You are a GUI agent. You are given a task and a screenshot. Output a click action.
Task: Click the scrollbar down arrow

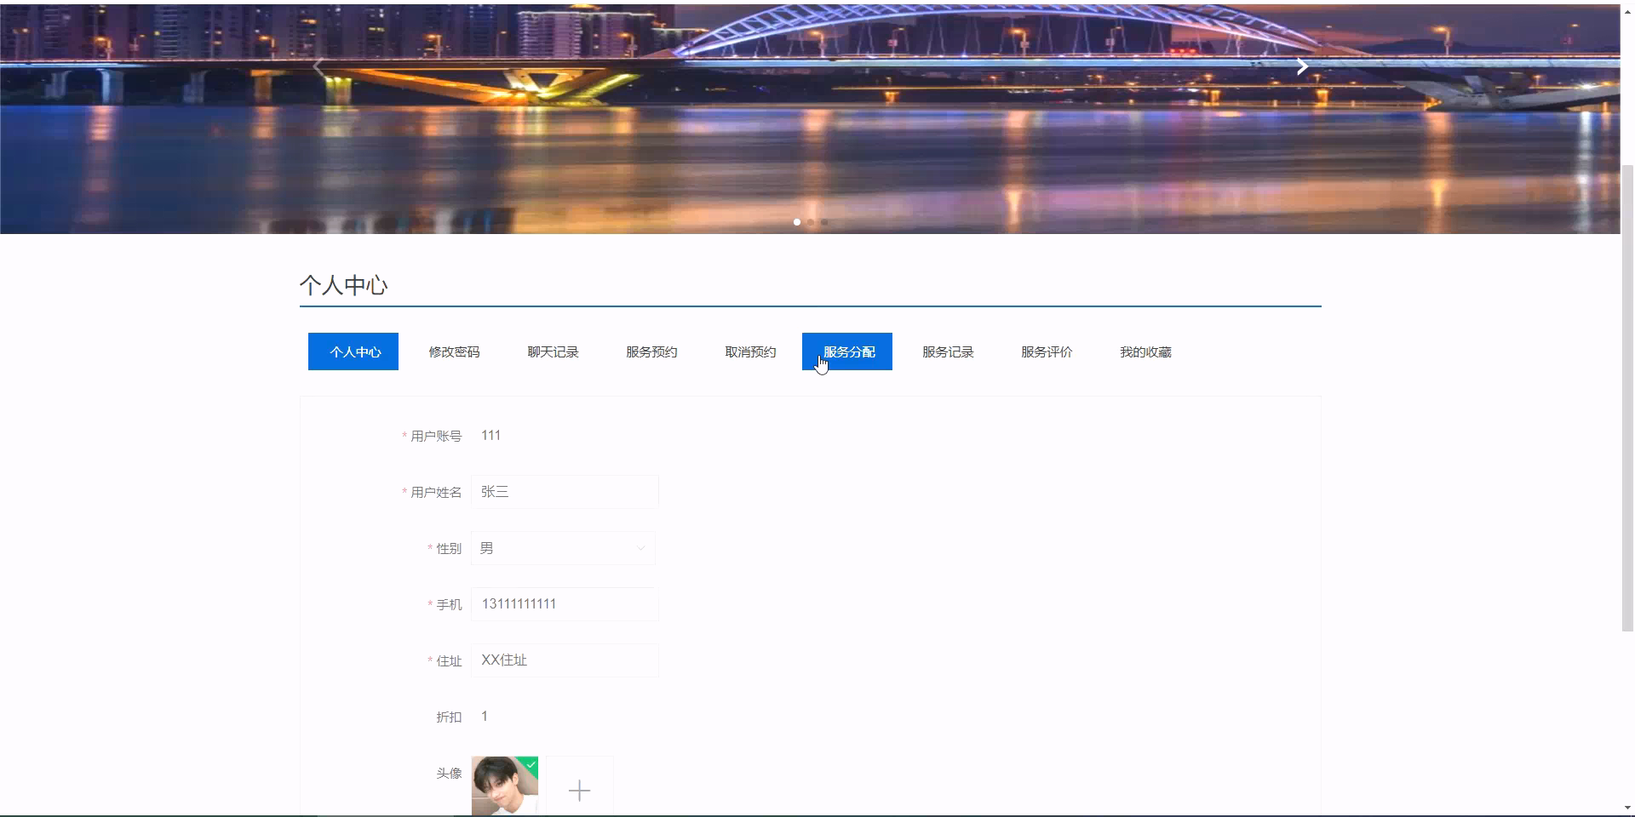click(1627, 808)
